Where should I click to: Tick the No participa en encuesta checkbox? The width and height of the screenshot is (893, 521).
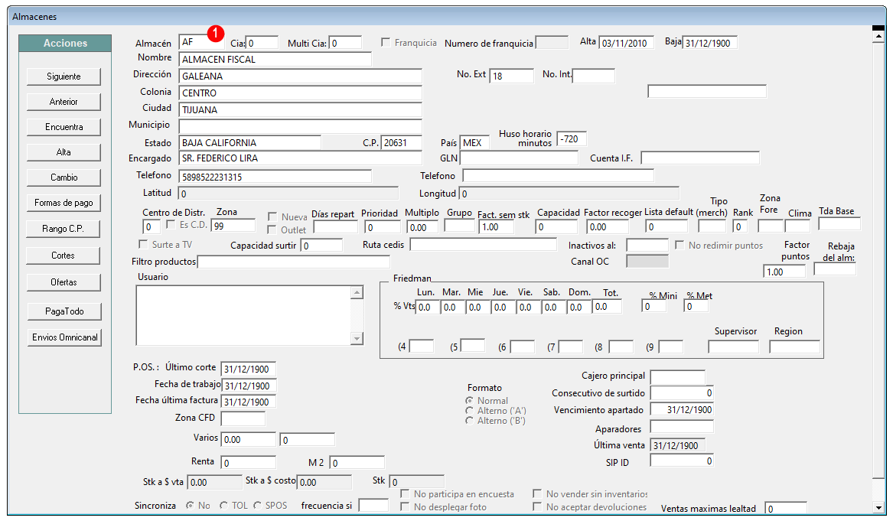point(405,493)
